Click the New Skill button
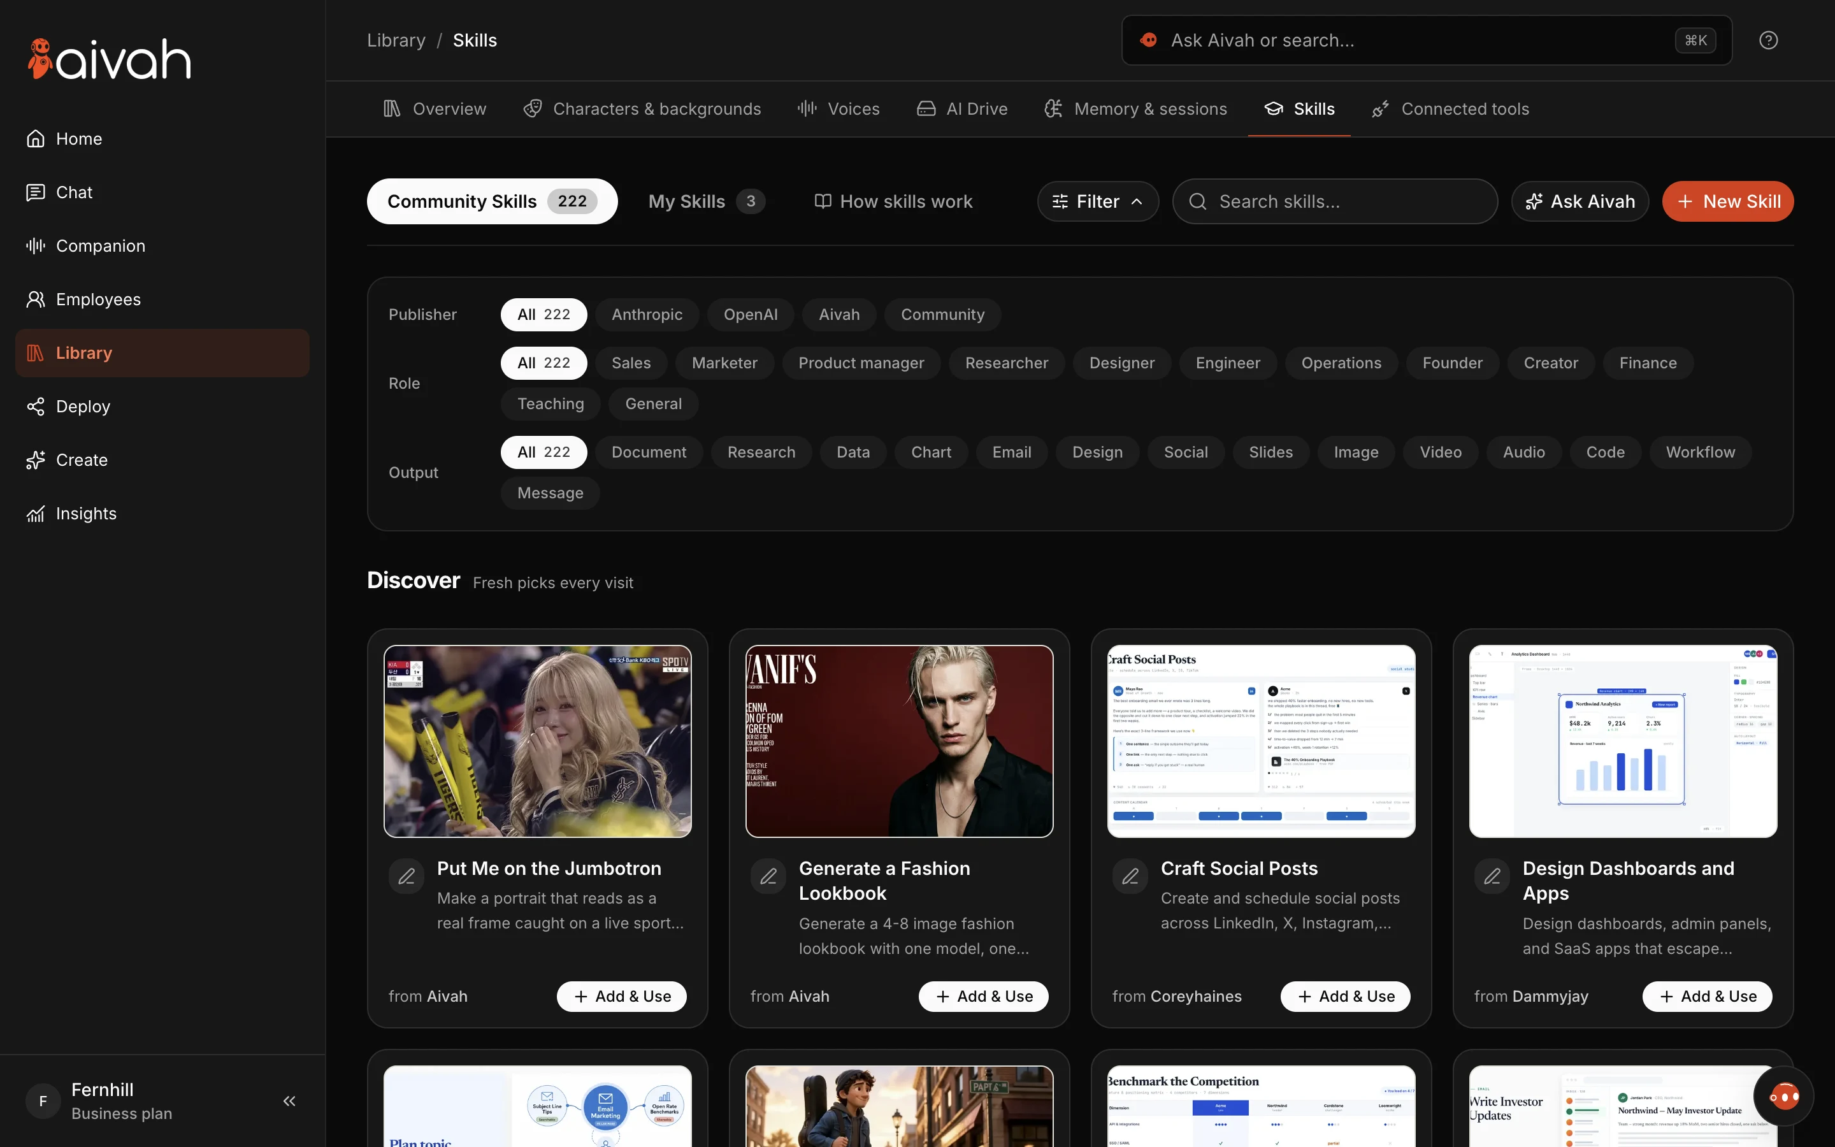This screenshot has width=1835, height=1147. coord(1727,201)
